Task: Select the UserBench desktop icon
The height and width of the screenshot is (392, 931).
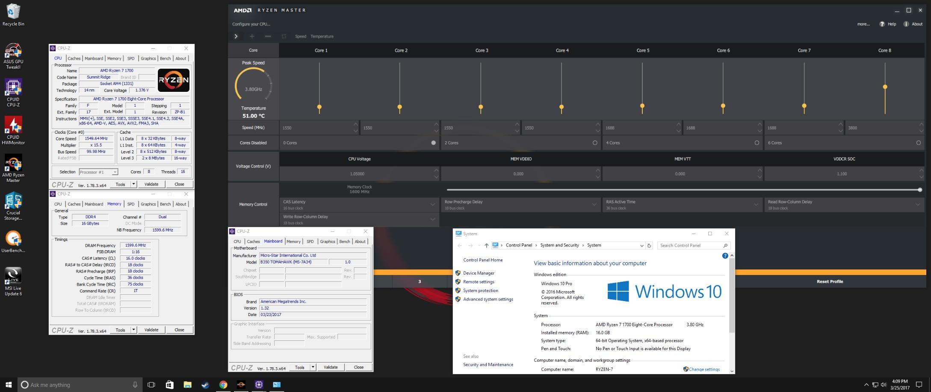Action: tap(13, 242)
